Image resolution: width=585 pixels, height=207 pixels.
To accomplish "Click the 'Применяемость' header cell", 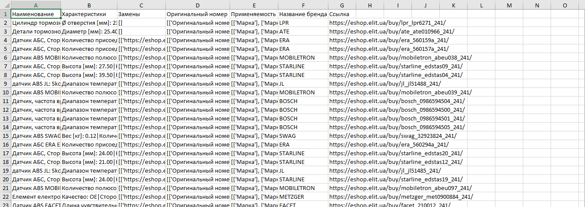I will pos(254,14).
